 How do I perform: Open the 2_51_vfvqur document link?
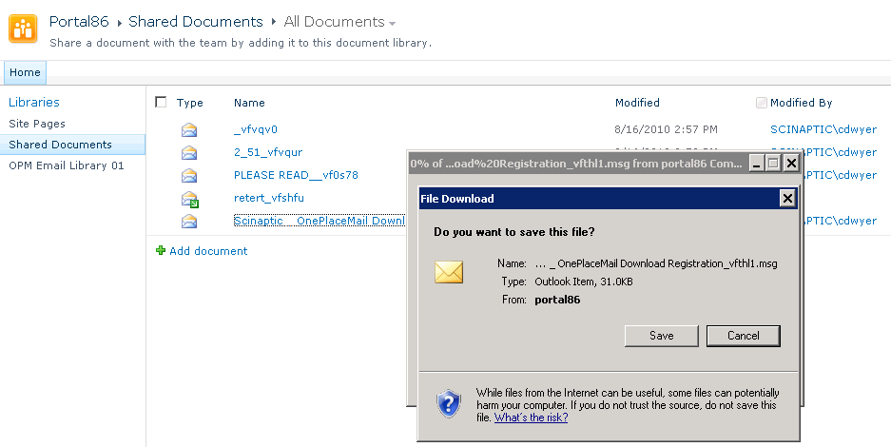pos(268,152)
